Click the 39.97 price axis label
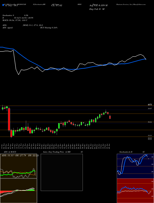Screen dimensions: 154x203 coord(150,109)
